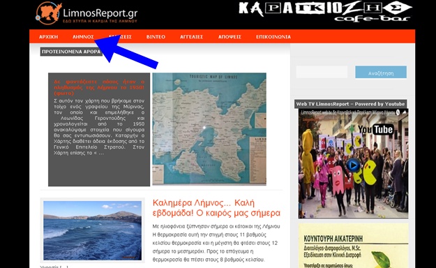Image resolution: width=436 pixels, height=268 pixels.
Task: Click the share arrow on the video
Action: pos(405,112)
